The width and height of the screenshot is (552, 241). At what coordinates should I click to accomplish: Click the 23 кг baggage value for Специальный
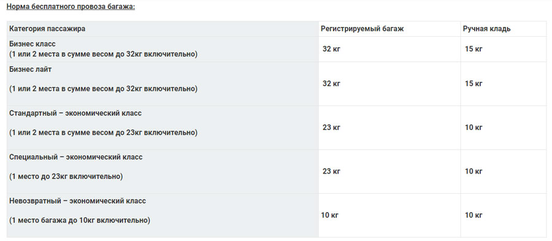[332, 171]
